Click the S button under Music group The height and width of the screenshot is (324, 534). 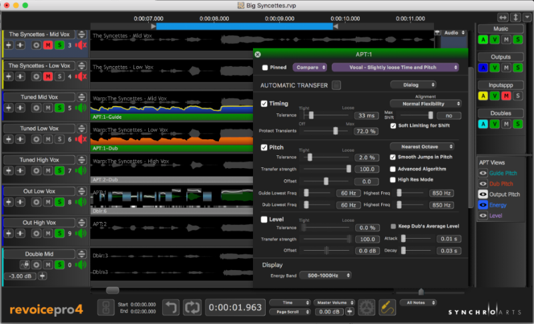[x=518, y=40]
